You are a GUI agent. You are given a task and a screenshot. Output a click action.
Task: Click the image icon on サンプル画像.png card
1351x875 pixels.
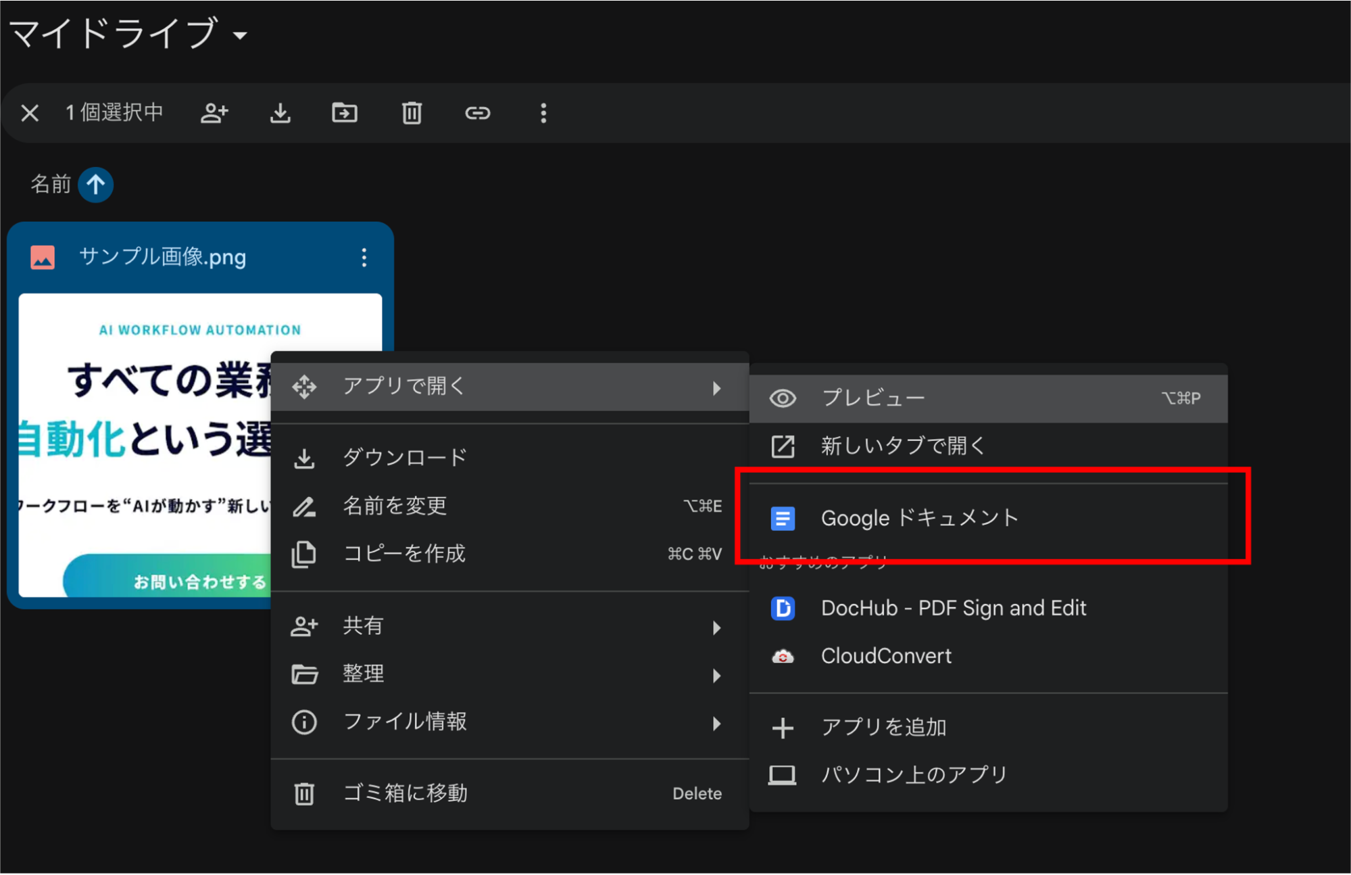42,257
